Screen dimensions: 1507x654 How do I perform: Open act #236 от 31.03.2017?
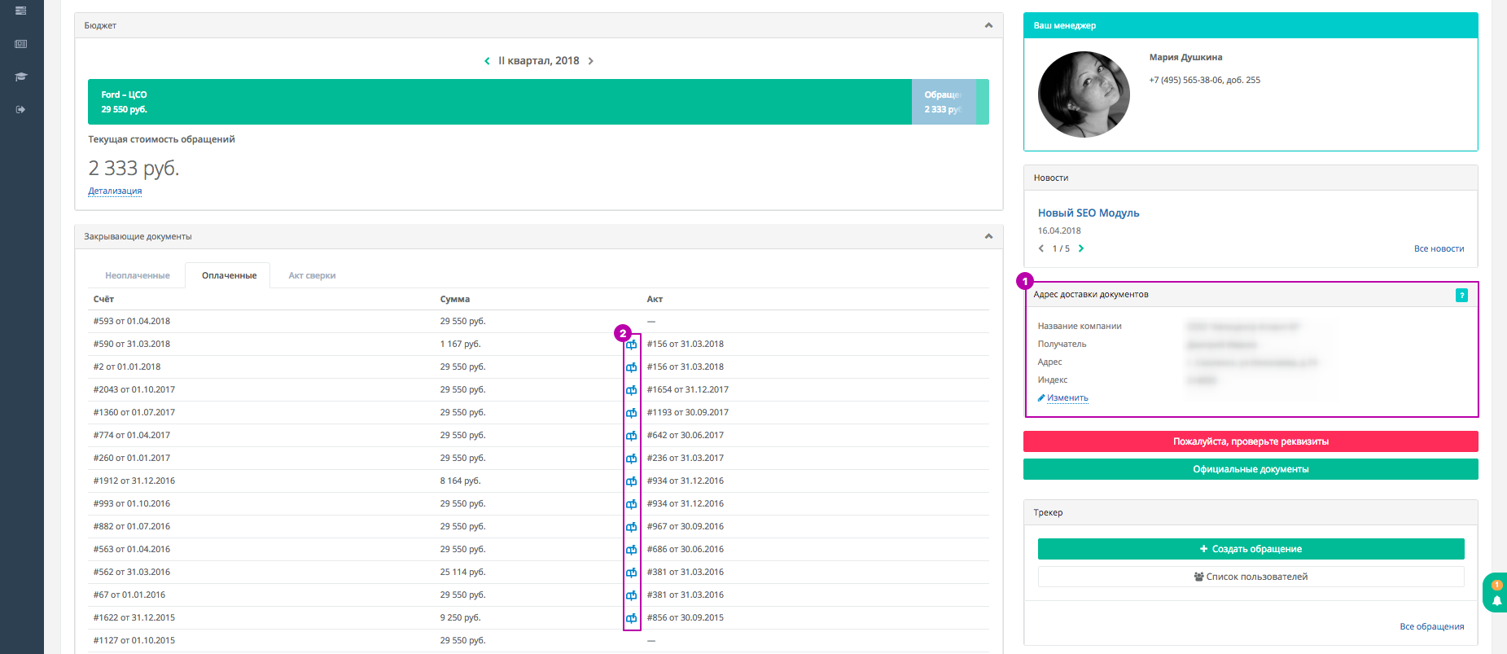686,458
